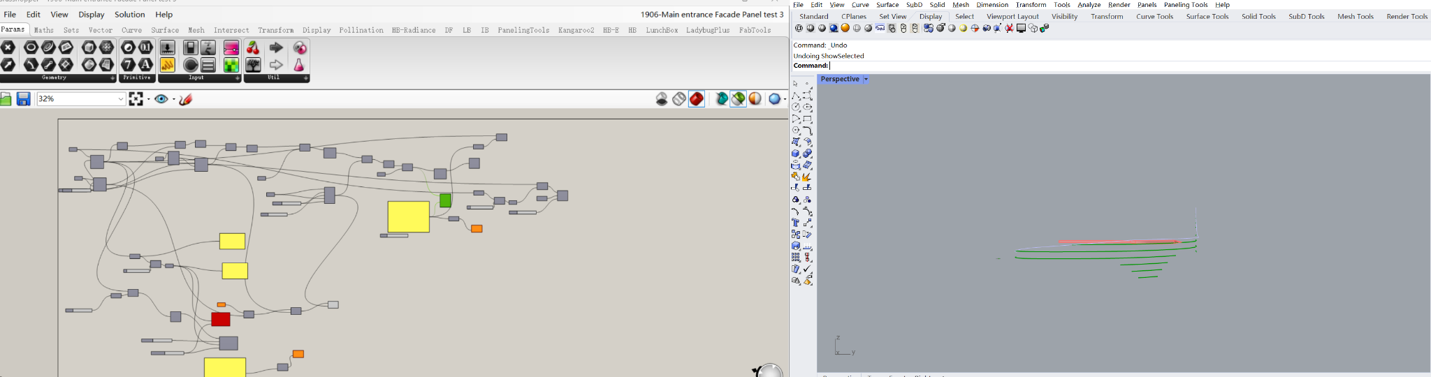
Task: Switch to Rhino Mesh Tools toolbar tab
Action: [x=1356, y=16]
